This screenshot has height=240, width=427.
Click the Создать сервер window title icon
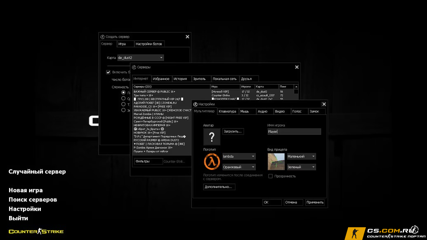102,37
